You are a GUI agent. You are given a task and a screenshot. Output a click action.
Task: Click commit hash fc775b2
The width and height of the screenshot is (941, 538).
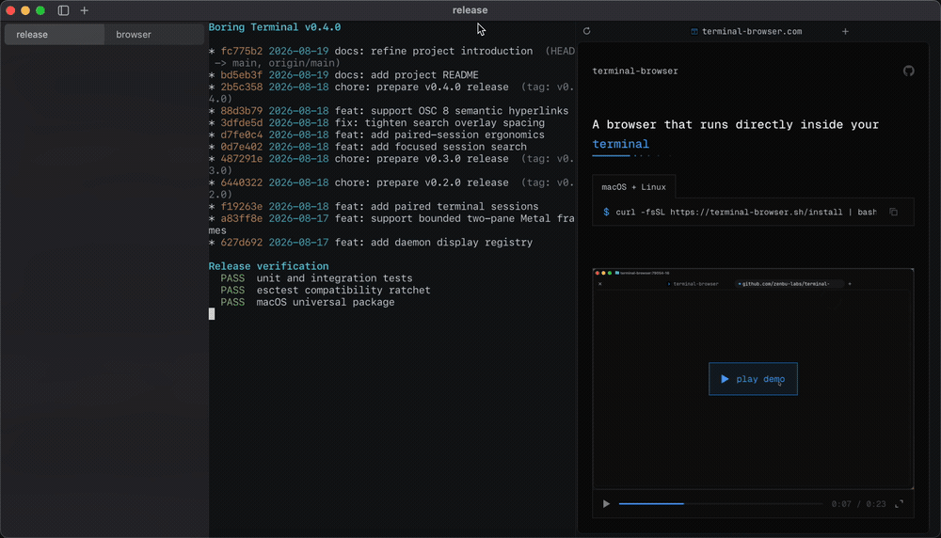[x=241, y=51]
